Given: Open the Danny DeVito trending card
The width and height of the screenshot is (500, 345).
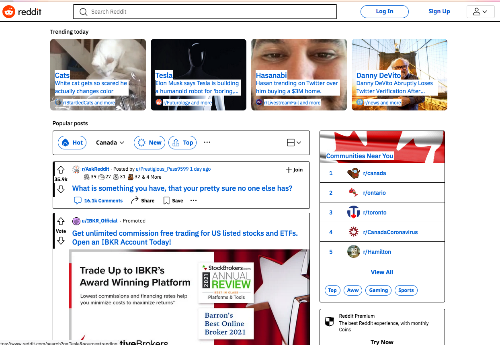Looking at the screenshot, I should 400,75.
